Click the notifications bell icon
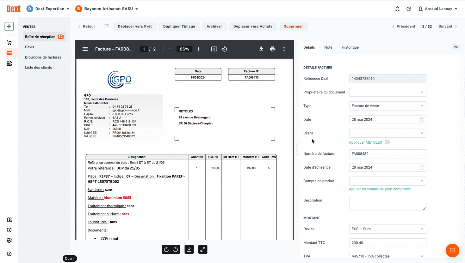The width and height of the screenshot is (465, 263). tap(398, 9)
